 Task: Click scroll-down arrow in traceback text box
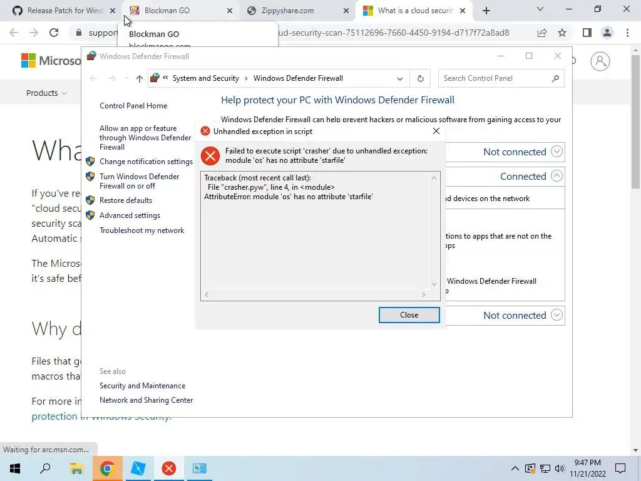(x=434, y=284)
